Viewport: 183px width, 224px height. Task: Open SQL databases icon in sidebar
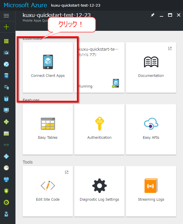tap(6, 76)
